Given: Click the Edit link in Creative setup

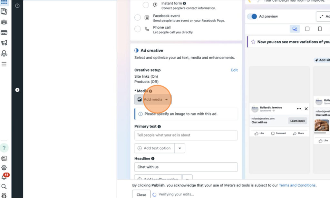Looking at the screenshot, I should coord(234,70).
